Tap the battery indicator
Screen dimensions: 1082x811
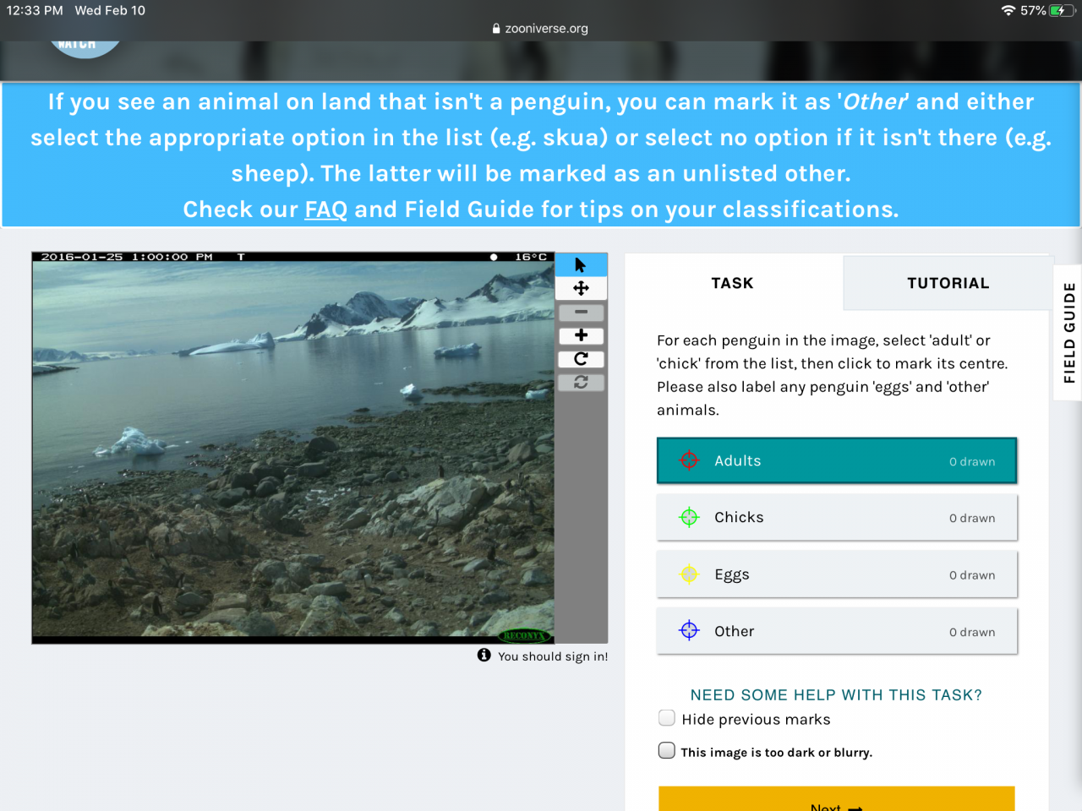[1061, 10]
